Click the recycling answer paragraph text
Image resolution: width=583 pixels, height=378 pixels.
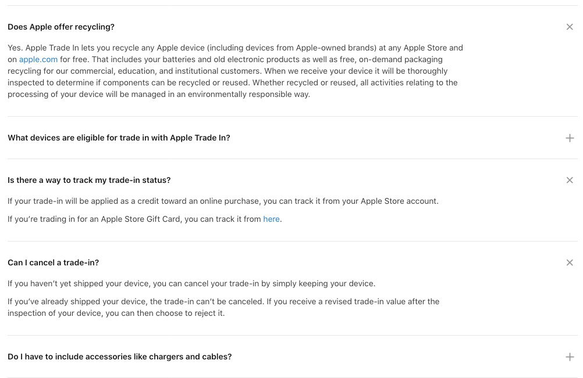point(236,71)
